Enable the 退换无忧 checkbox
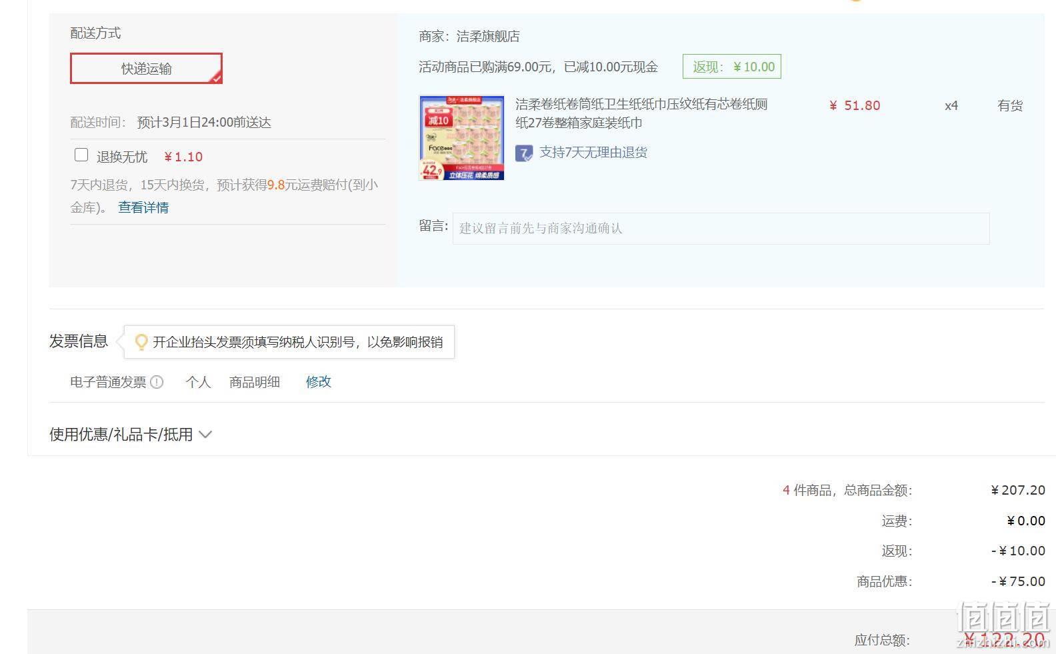 pos(81,155)
